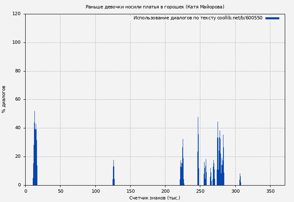Viewport: 294px width, 202px height.
Task: Open the coollib.net/b/600550 legend reference
Action: 240,18
